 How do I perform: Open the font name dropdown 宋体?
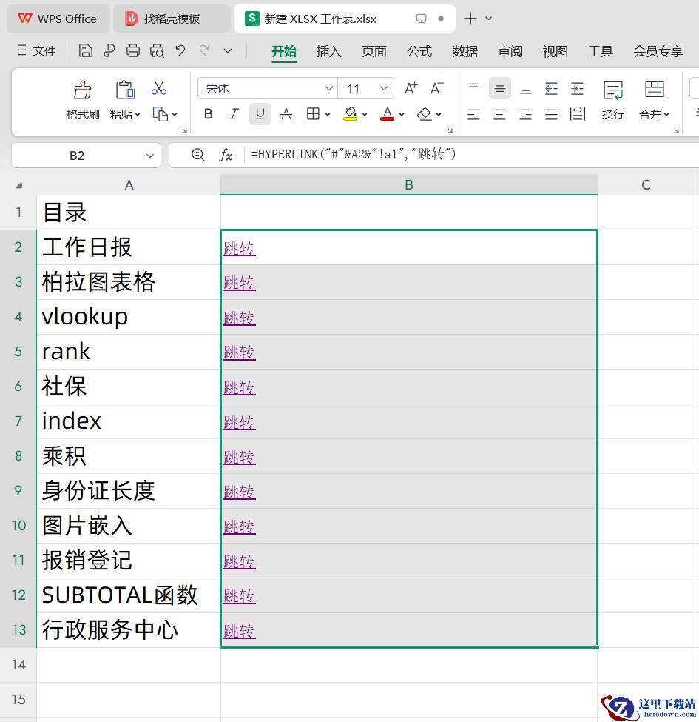[329, 88]
